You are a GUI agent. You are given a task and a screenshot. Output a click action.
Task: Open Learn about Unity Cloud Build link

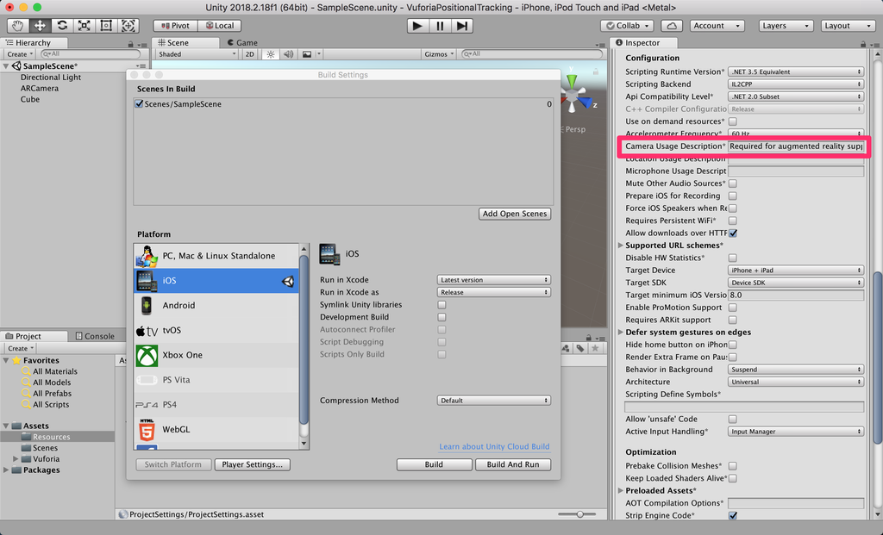click(x=494, y=446)
